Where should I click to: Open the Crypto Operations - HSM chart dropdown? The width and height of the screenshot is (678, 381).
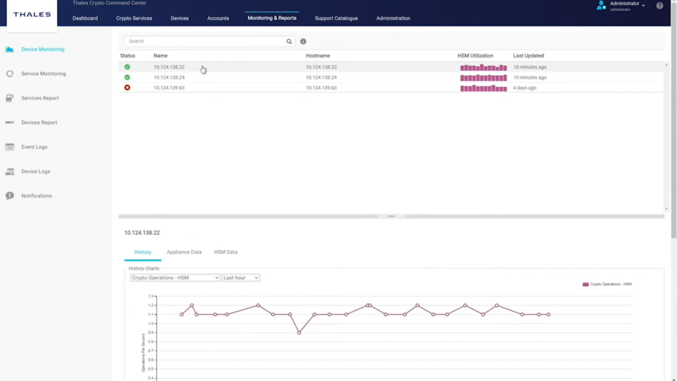click(173, 278)
